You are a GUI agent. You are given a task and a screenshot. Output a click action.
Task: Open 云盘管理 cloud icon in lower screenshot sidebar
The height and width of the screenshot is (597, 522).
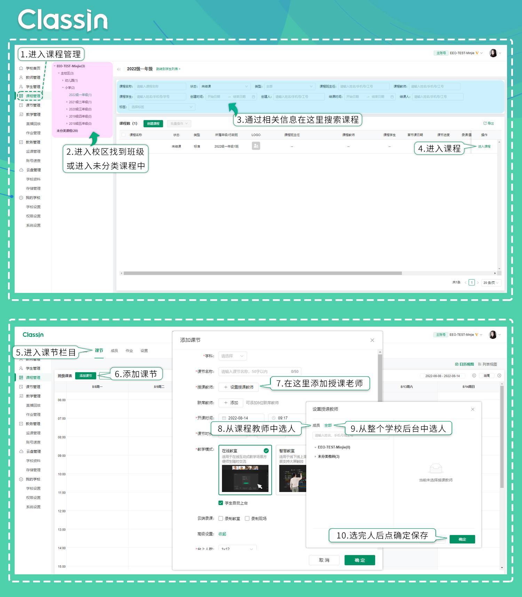pyautogui.click(x=21, y=451)
